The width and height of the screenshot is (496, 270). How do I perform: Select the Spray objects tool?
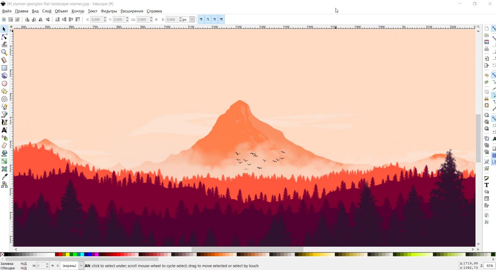4,138
